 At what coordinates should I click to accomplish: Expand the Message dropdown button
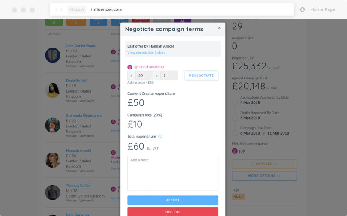[x=264, y=164]
